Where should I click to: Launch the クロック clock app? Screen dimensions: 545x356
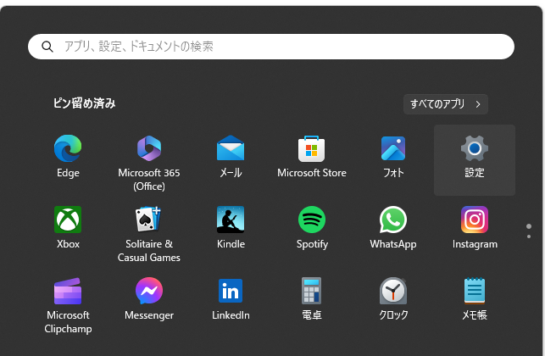point(393,299)
